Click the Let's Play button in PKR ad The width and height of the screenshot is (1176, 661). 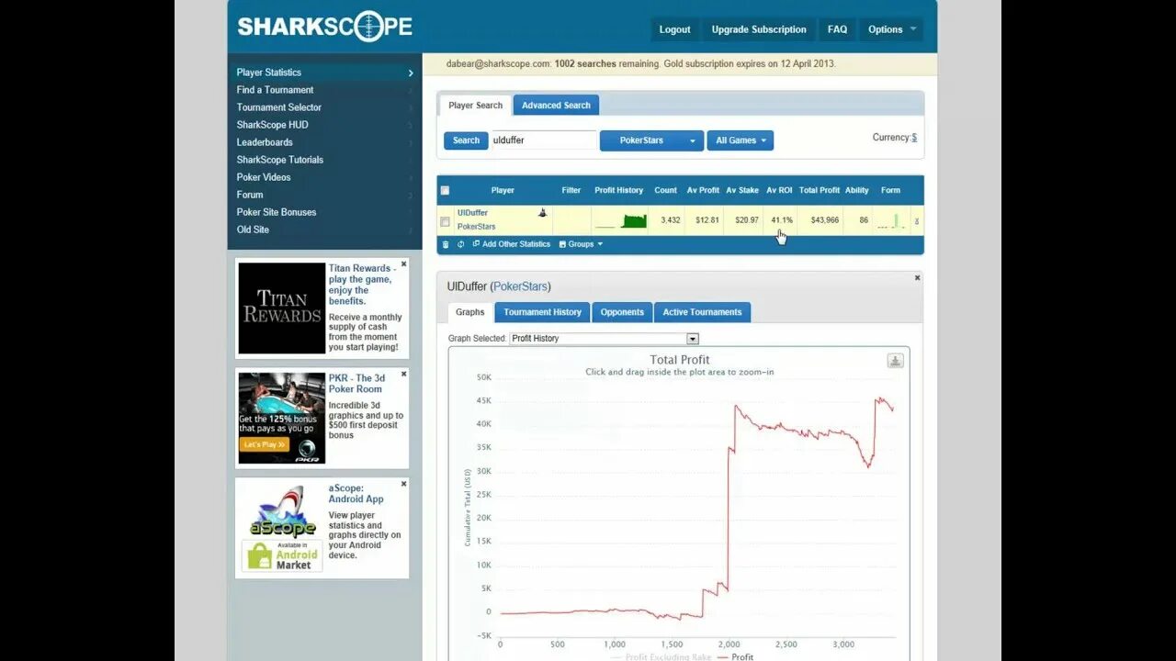pyautogui.click(x=264, y=444)
